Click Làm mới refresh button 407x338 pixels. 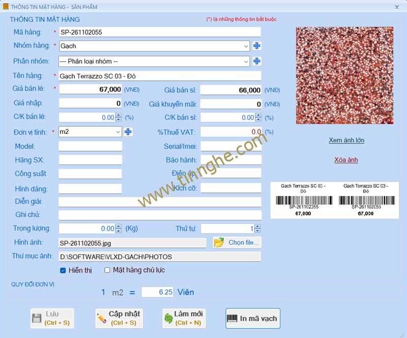[184, 318]
